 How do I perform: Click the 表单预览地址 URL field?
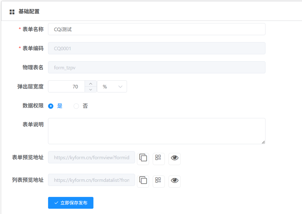91,157
